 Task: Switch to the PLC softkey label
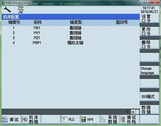coord(71,120)
